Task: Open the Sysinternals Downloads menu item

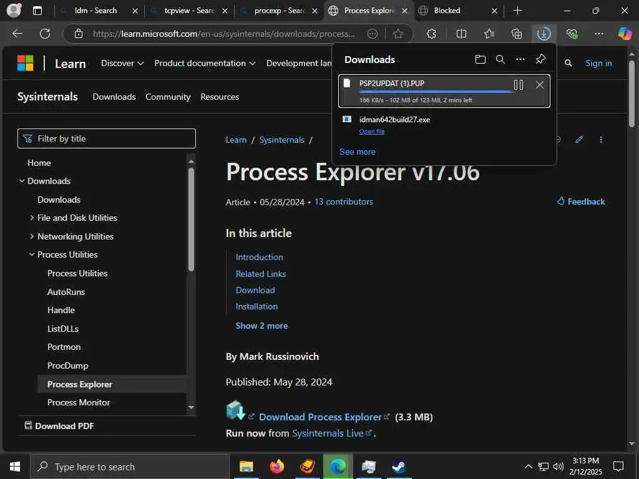Action: [114, 97]
